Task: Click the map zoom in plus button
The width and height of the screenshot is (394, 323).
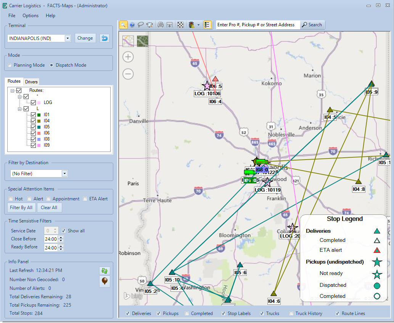Action: click(128, 57)
